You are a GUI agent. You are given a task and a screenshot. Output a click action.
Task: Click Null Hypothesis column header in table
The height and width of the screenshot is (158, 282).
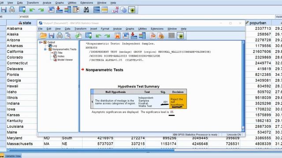[x=115, y=92]
